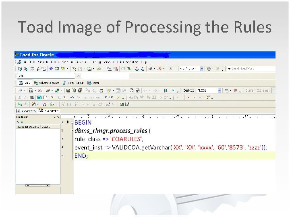Click the connection box below the main toolbar
290x217 pixels.
[x=46, y=76]
